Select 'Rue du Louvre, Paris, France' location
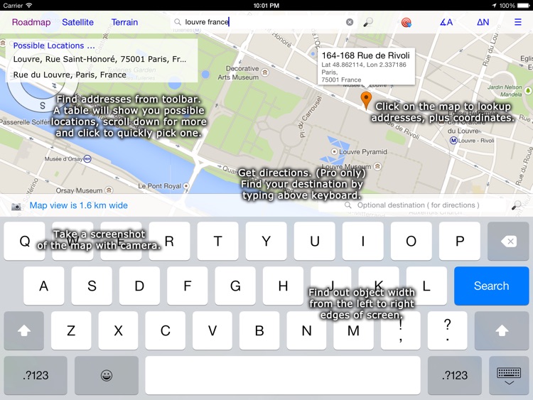This screenshot has height=400, width=533. 70,75
